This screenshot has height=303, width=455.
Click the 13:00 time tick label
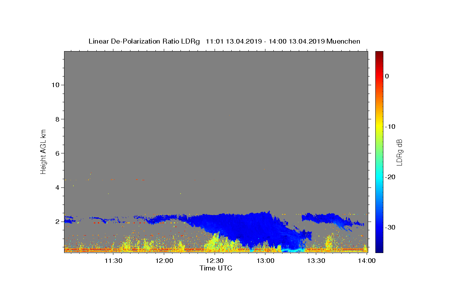pos(265,261)
